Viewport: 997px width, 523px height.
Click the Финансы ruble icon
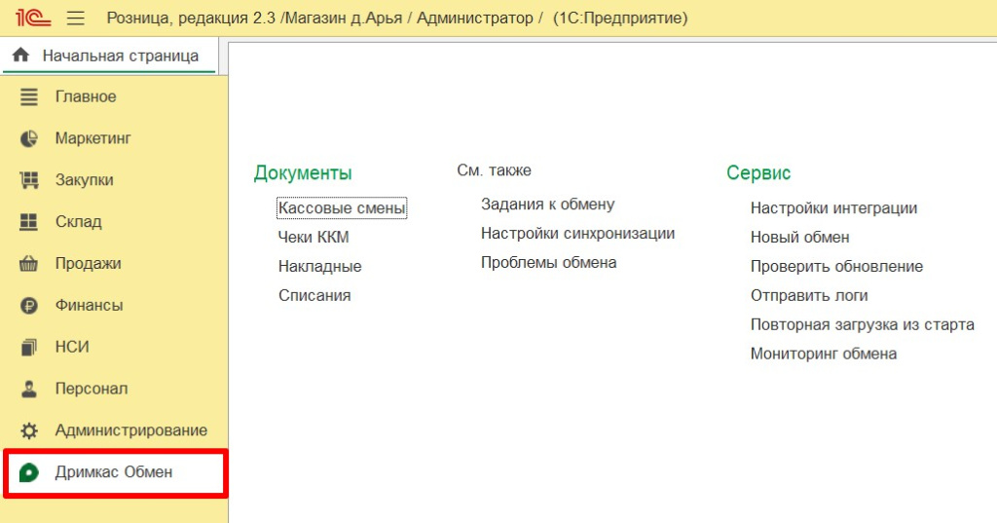click(29, 306)
